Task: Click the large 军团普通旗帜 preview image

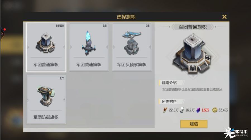Action: (x=193, y=54)
